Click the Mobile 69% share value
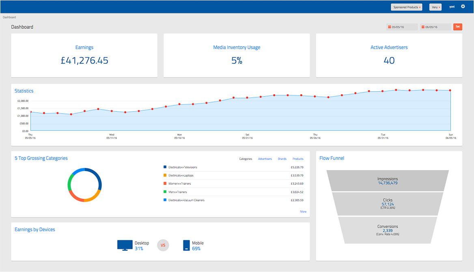The width and height of the screenshot is (474, 272). [x=196, y=249]
